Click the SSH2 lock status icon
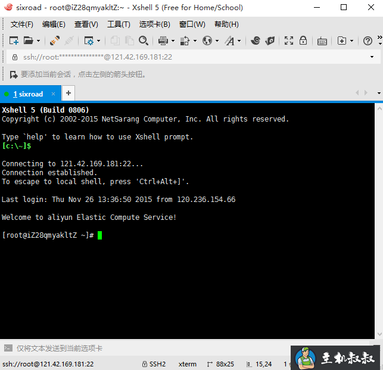383x370 pixels. coord(144,364)
